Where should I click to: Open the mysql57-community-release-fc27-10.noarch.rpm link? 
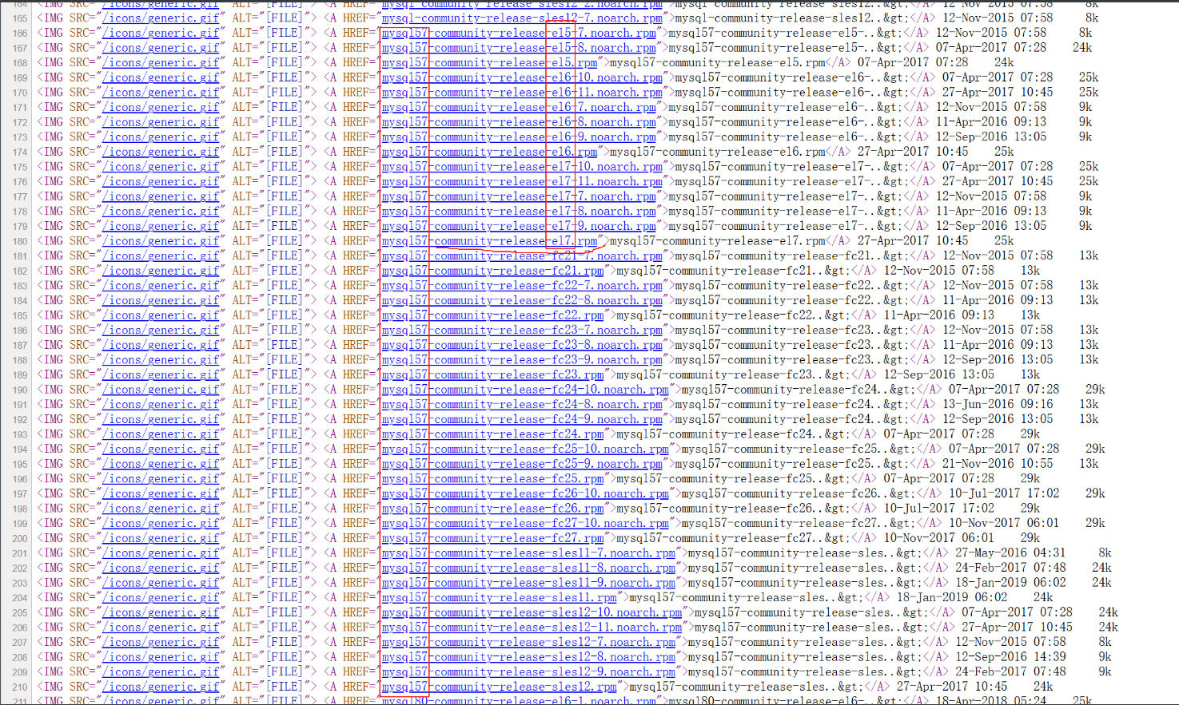[525, 523]
